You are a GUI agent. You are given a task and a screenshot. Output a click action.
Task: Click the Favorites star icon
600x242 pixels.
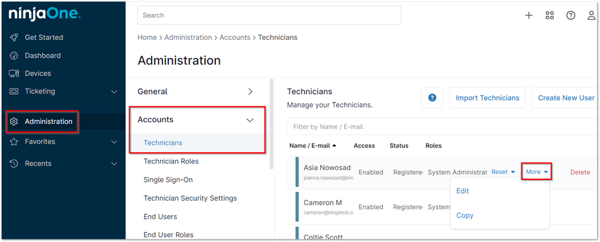click(x=14, y=142)
